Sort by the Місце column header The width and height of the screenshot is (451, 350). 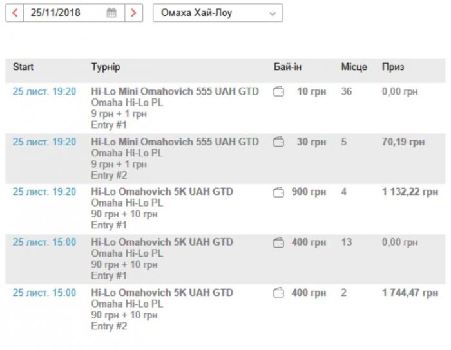coord(354,67)
